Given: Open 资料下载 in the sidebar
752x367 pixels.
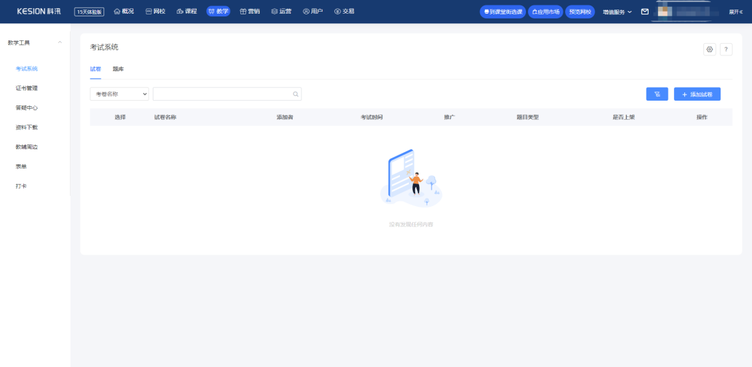Looking at the screenshot, I should pyautogui.click(x=27, y=127).
